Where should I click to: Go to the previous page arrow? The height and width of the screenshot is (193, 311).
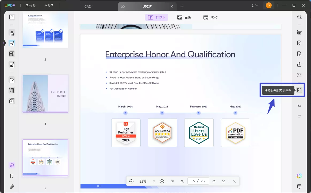pos(182,181)
